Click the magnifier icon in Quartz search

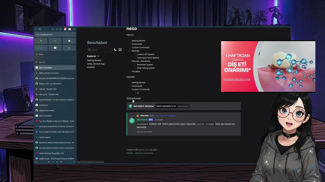(x=89, y=50)
